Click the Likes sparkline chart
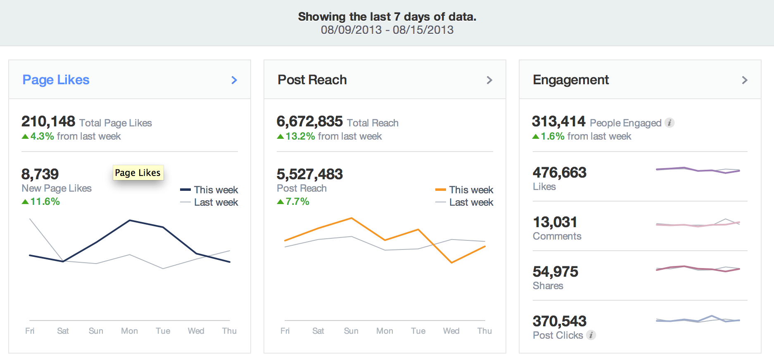The height and width of the screenshot is (361, 774). coord(698,170)
